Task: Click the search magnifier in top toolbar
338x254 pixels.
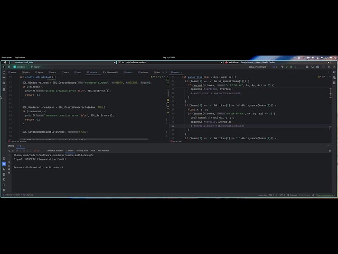Action: tap(312, 67)
